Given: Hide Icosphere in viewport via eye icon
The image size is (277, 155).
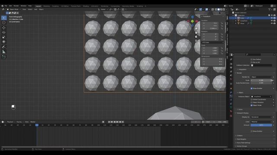Looking at the screenshot, I should [272, 21].
